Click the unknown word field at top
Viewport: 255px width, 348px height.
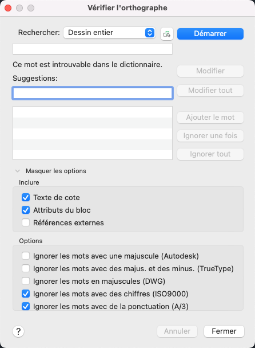(93, 49)
